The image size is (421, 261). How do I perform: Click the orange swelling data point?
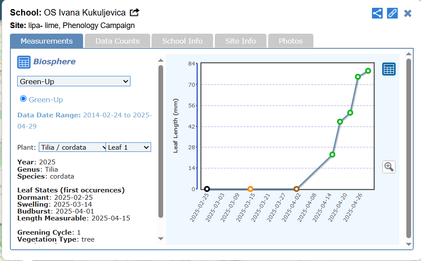click(251, 189)
